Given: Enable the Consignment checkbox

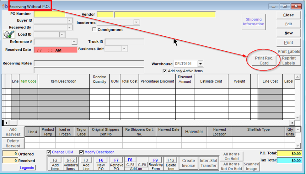Looking at the screenshot, I should point(94,30).
